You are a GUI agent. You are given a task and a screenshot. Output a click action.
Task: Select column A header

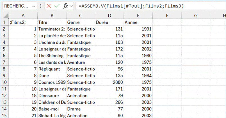(x=23, y=15)
